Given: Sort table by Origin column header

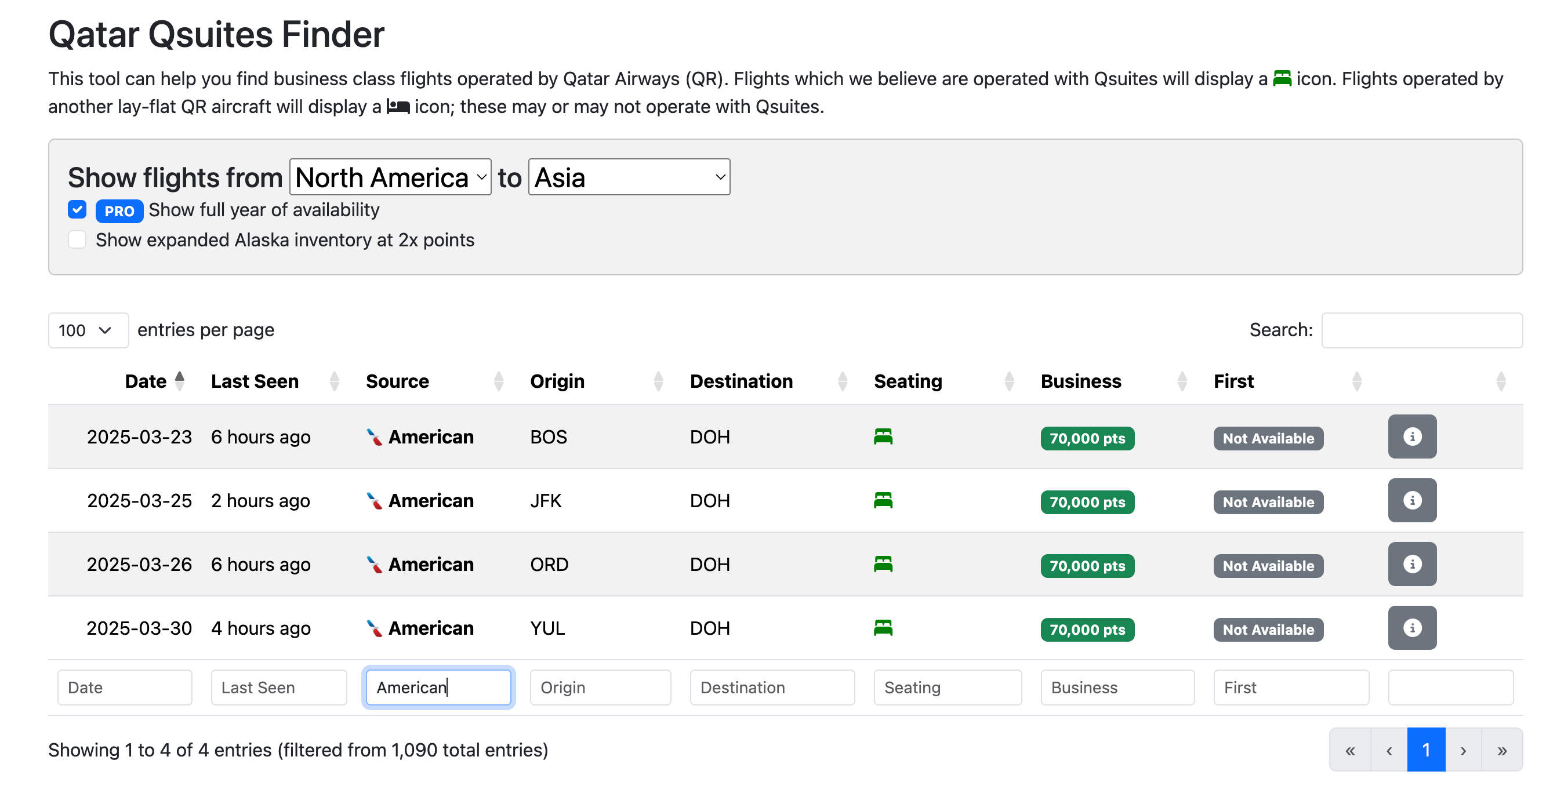Looking at the screenshot, I should (557, 381).
